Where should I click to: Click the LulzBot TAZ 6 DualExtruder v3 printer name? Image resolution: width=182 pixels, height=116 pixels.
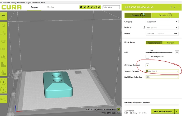coord(139,7)
